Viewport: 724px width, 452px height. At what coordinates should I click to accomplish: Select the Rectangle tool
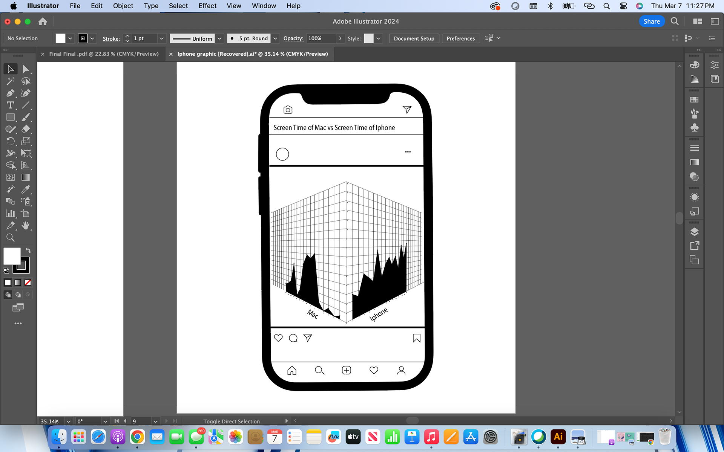[10, 117]
